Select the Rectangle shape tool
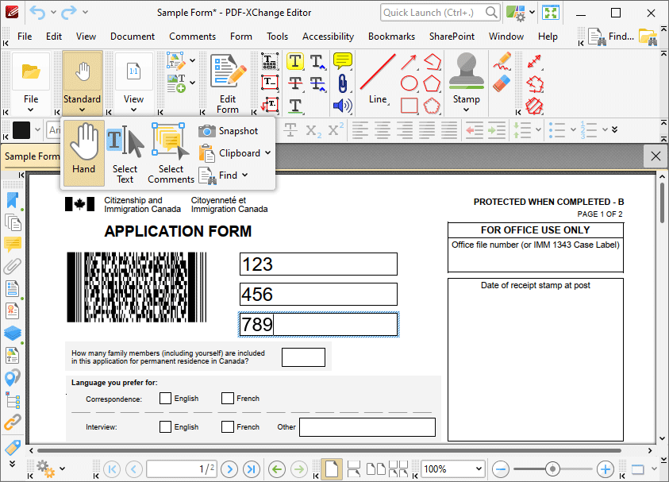This screenshot has width=669, height=482. click(409, 106)
